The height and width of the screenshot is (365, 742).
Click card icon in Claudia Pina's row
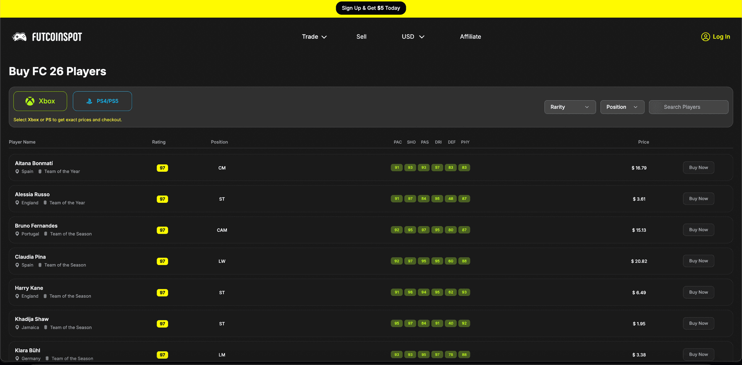click(40, 265)
